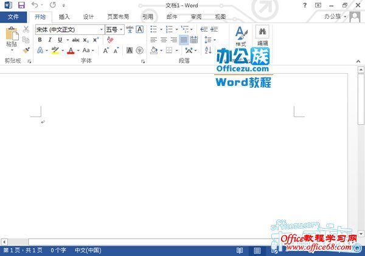The image size is (365, 256).
Task: Apply yellow text highlight color
Action: point(55,51)
